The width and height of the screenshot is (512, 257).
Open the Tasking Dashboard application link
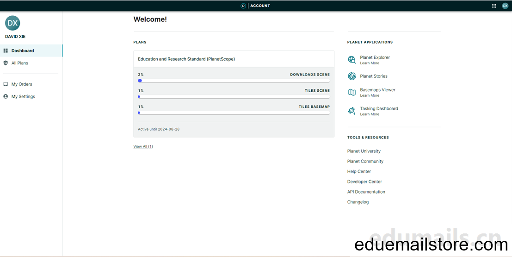pyautogui.click(x=379, y=108)
